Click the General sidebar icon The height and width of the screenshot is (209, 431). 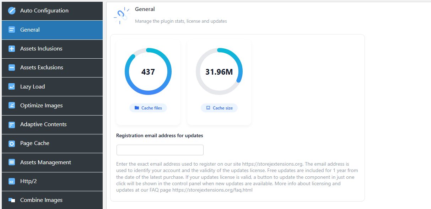pos(11,30)
